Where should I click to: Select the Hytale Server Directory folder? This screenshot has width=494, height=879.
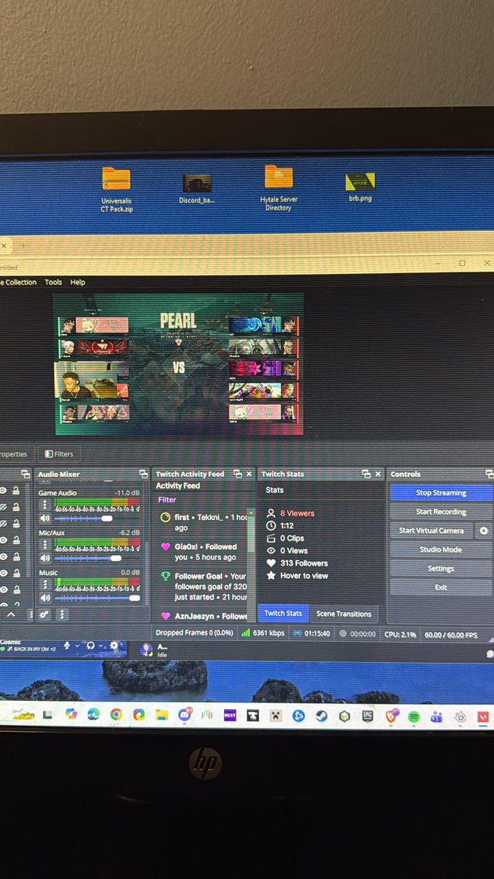[x=279, y=188]
